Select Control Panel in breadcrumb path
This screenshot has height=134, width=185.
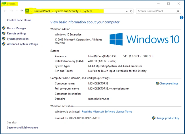[42, 11]
